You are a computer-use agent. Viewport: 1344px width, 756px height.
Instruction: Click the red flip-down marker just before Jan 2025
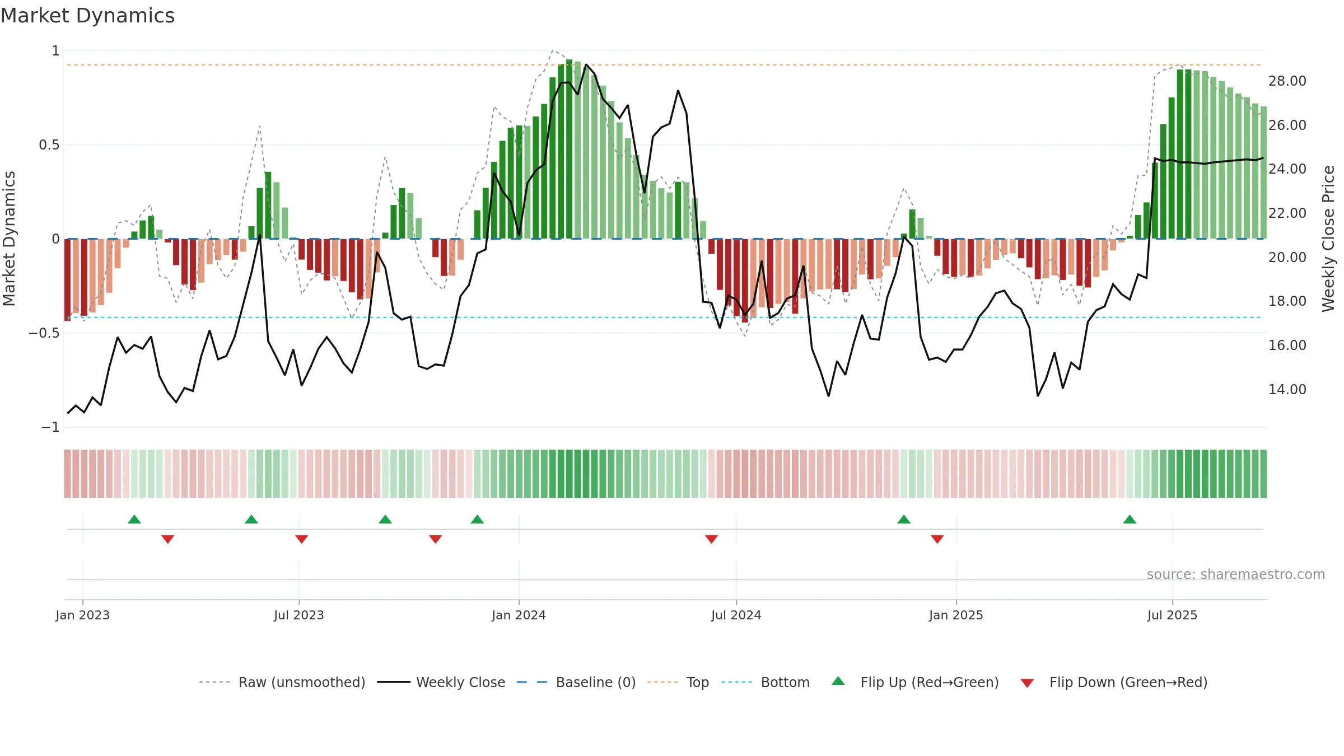point(937,539)
